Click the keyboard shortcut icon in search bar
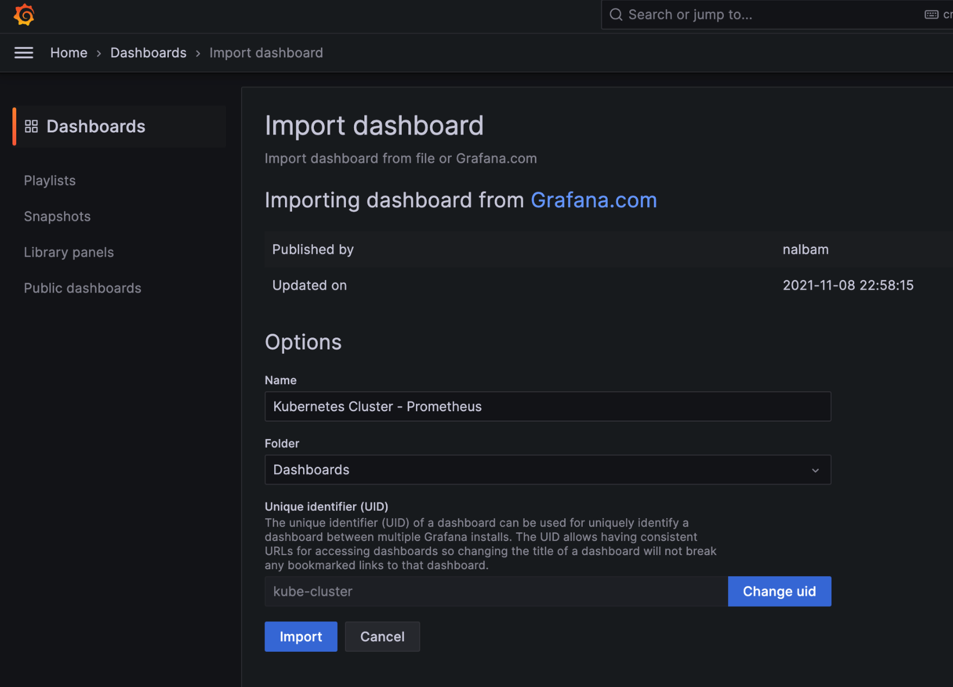This screenshot has height=687, width=953. (931, 15)
